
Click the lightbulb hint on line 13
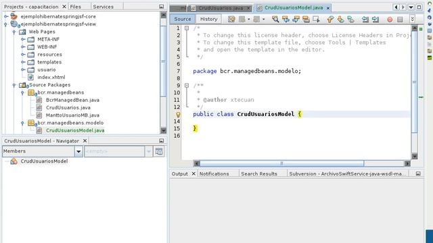178,114
